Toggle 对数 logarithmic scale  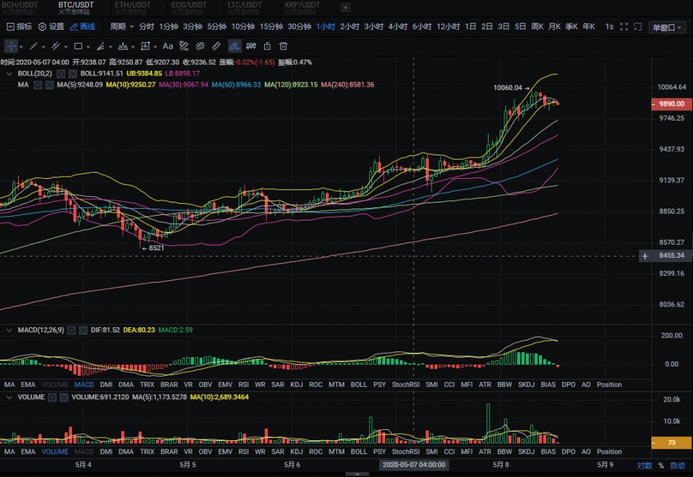click(644, 465)
